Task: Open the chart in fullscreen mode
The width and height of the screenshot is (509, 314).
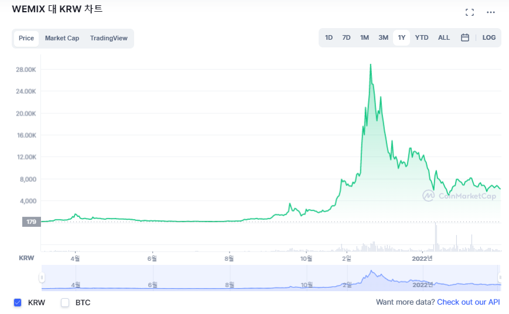Action: point(469,12)
